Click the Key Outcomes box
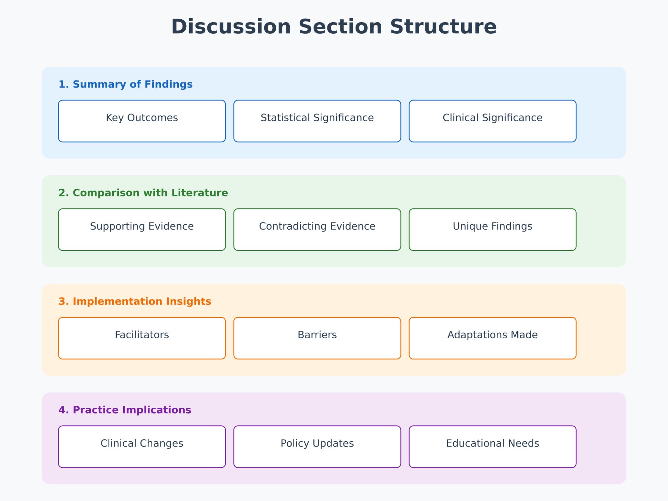Screen dimensions: 668x501 point(142,121)
